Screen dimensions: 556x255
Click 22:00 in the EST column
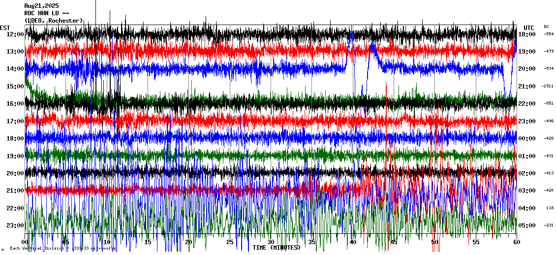tap(15, 208)
